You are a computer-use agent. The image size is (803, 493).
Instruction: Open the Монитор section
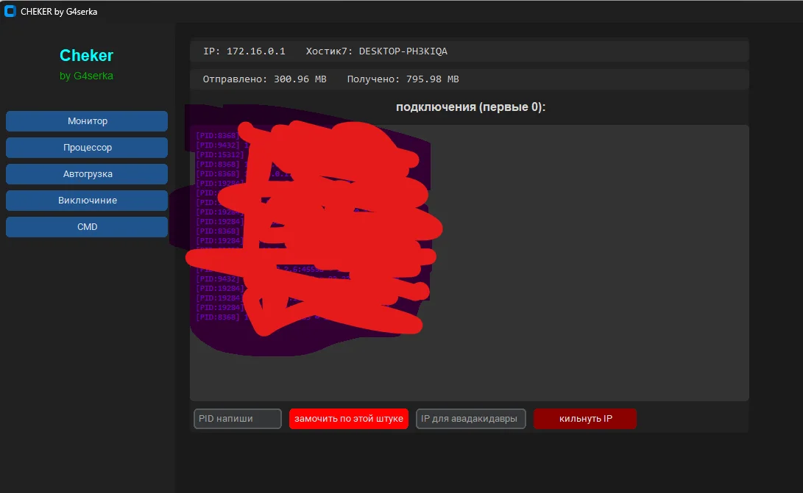(87, 121)
